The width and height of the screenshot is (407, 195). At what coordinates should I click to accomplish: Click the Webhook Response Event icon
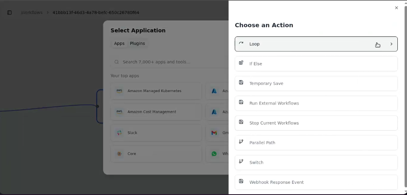(x=241, y=181)
